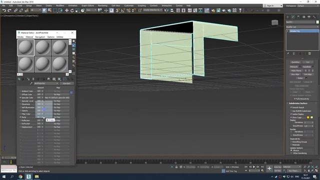Click Configure Modifier Sets icon
The width and height of the screenshot is (320, 180).
[309, 53]
